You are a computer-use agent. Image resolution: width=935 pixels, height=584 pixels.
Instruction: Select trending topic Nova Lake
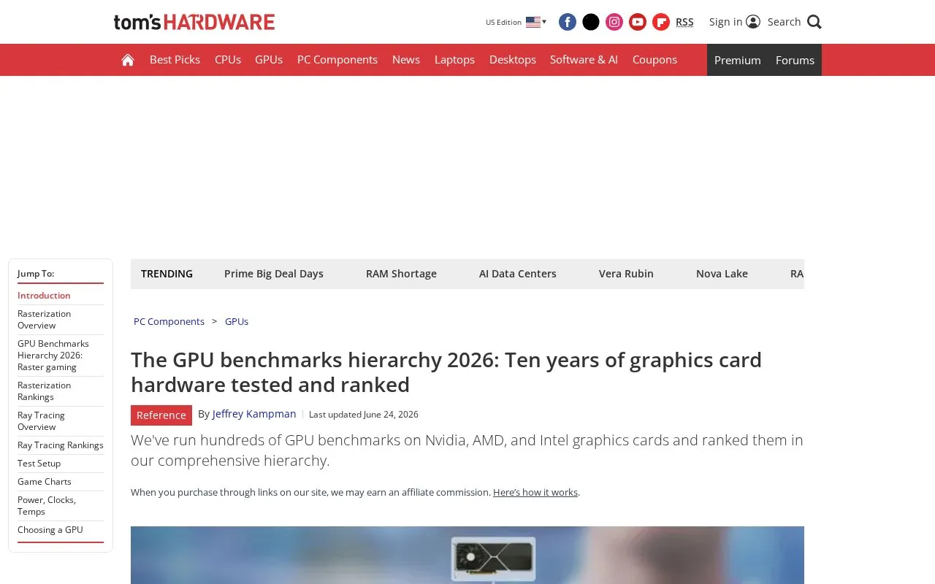click(722, 274)
